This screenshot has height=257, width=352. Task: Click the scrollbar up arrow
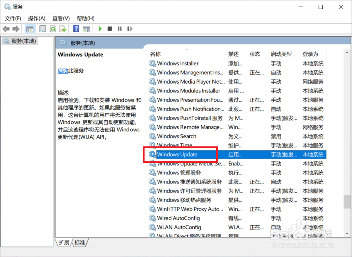click(347, 53)
